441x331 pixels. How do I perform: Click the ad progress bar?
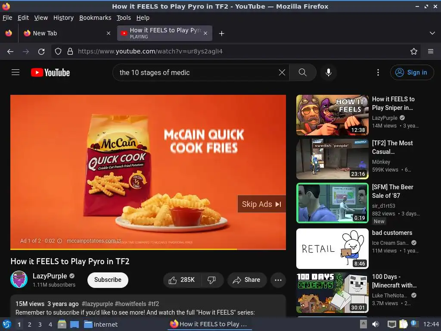(148, 249)
